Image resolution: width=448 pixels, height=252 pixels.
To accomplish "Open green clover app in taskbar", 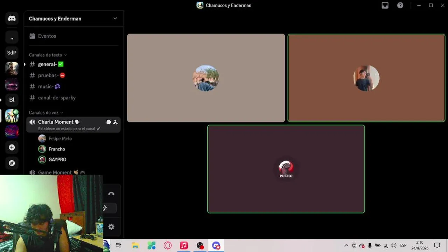I will (152, 246).
